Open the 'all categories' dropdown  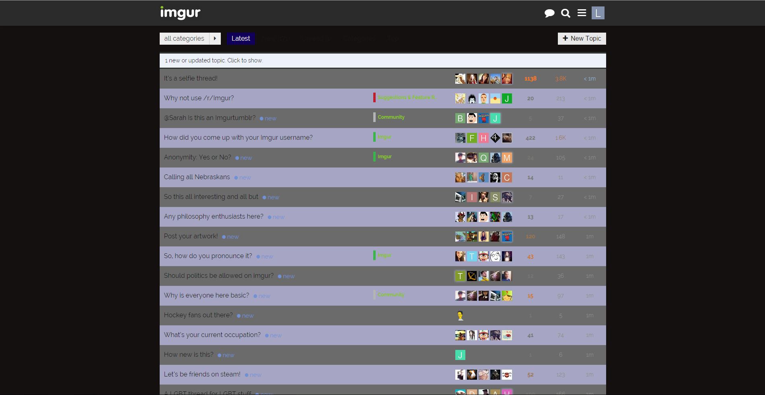[184, 39]
